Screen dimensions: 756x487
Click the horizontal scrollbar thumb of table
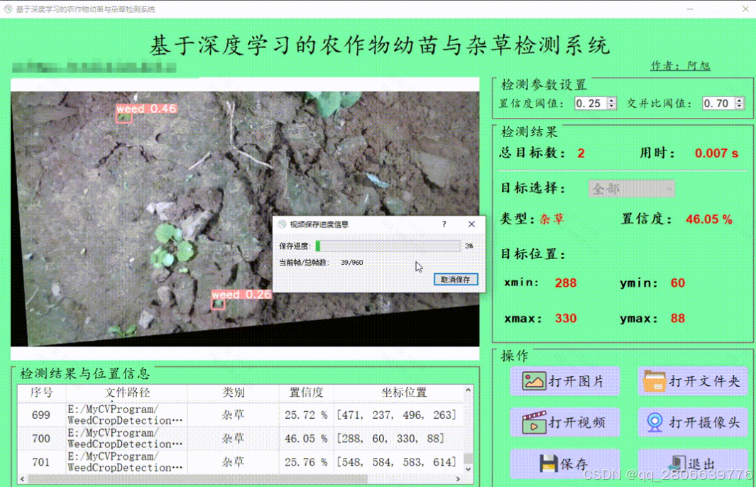coord(197,478)
